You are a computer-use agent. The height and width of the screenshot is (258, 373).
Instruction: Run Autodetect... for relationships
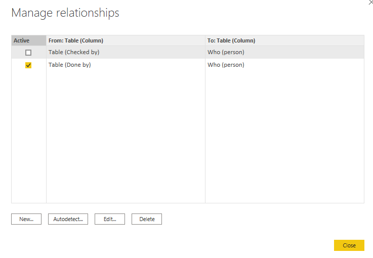[68, 219]
